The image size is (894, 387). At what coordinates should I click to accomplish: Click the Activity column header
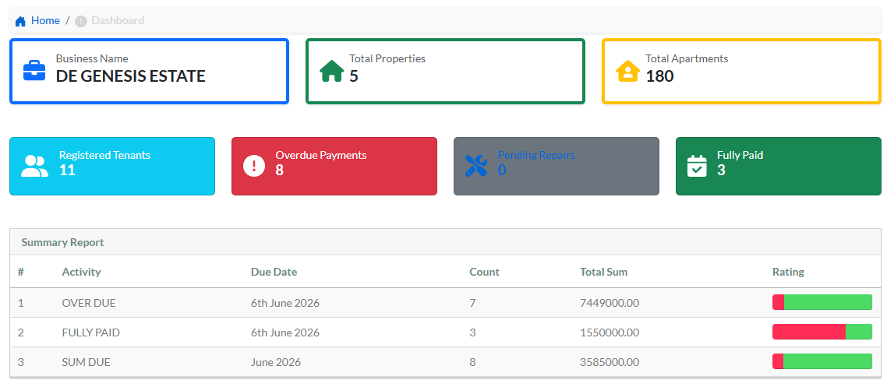coord(82,272)
